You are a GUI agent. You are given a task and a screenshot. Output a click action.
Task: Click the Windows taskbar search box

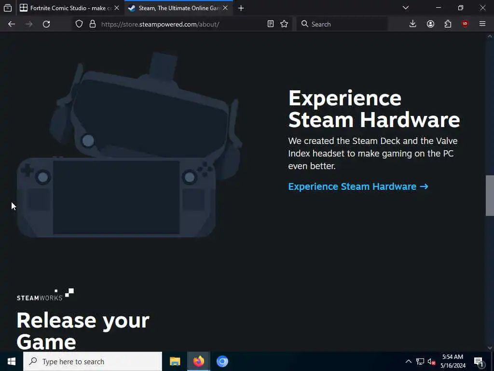93,361
